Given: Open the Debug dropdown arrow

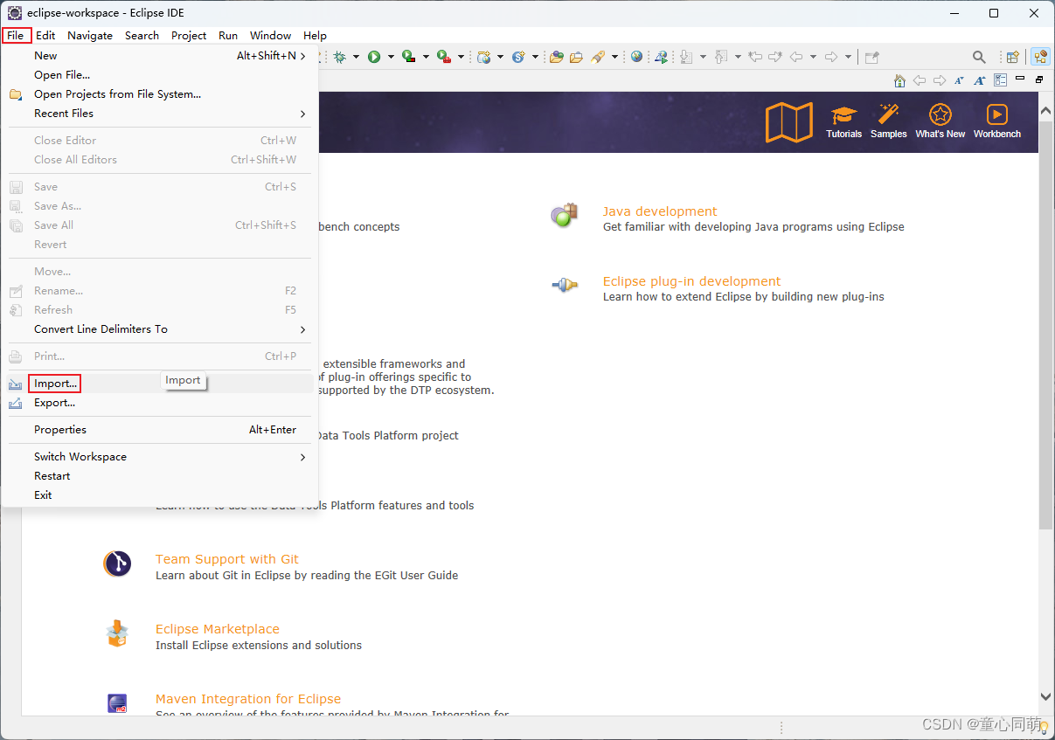Looking at the screenshot, I should tap(356, 57).
